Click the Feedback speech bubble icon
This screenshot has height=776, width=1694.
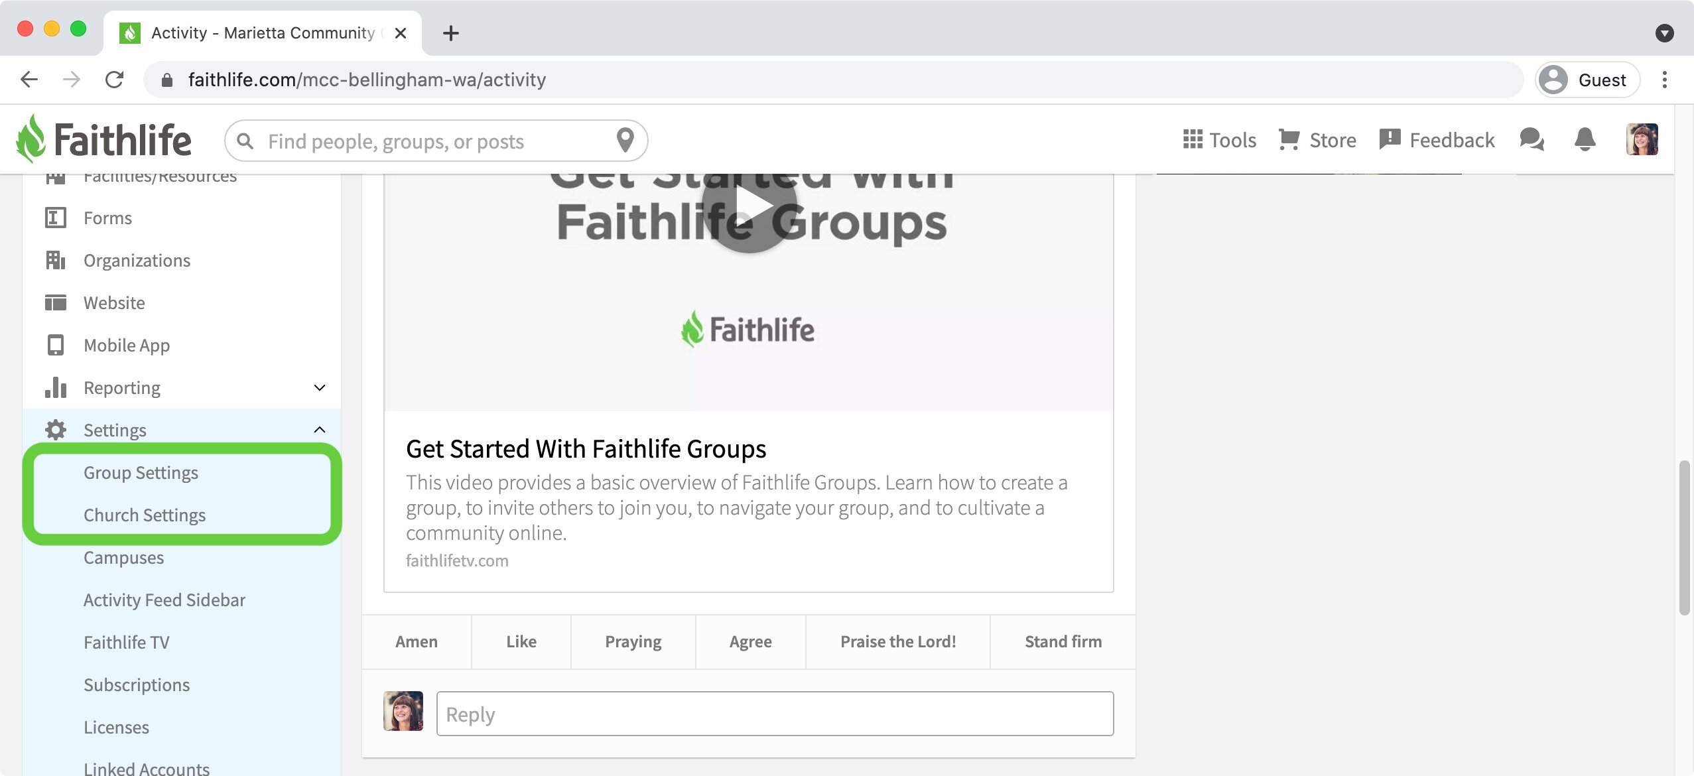coord(1390,139)
